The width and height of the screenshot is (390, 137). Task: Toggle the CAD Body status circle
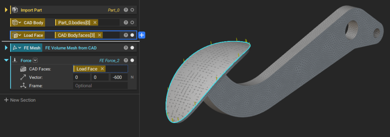pyautogui.click(x=132, y=22)
